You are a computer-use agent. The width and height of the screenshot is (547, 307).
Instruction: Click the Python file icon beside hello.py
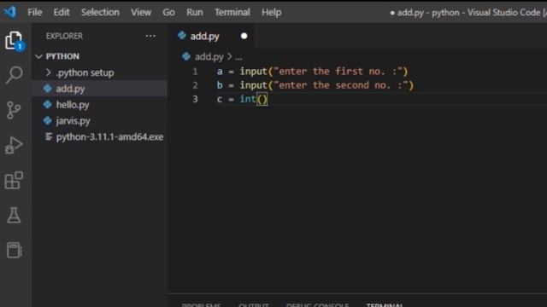[x=48, y=105]
